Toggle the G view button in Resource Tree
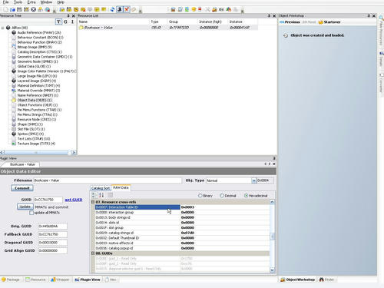Image resolution: width=384 pixels, height=288 pixels. coord(65,22)
